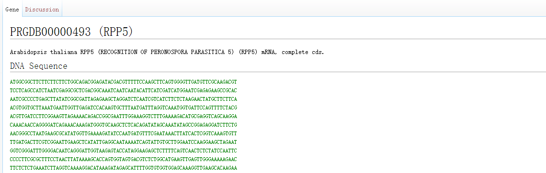Switch to the Gene tab
This screenshot has width=546, height=173.
tap(12, 10)
